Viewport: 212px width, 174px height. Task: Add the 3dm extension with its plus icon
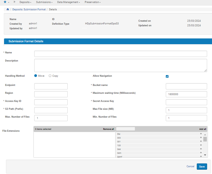pyautogui.click(x=201, y=153)
